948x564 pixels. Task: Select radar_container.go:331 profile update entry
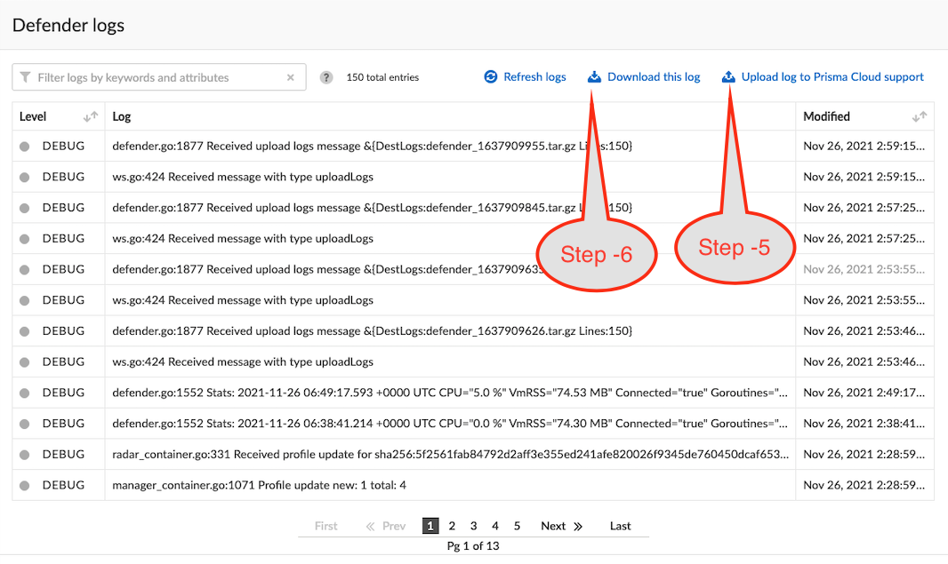pos(473,454)
